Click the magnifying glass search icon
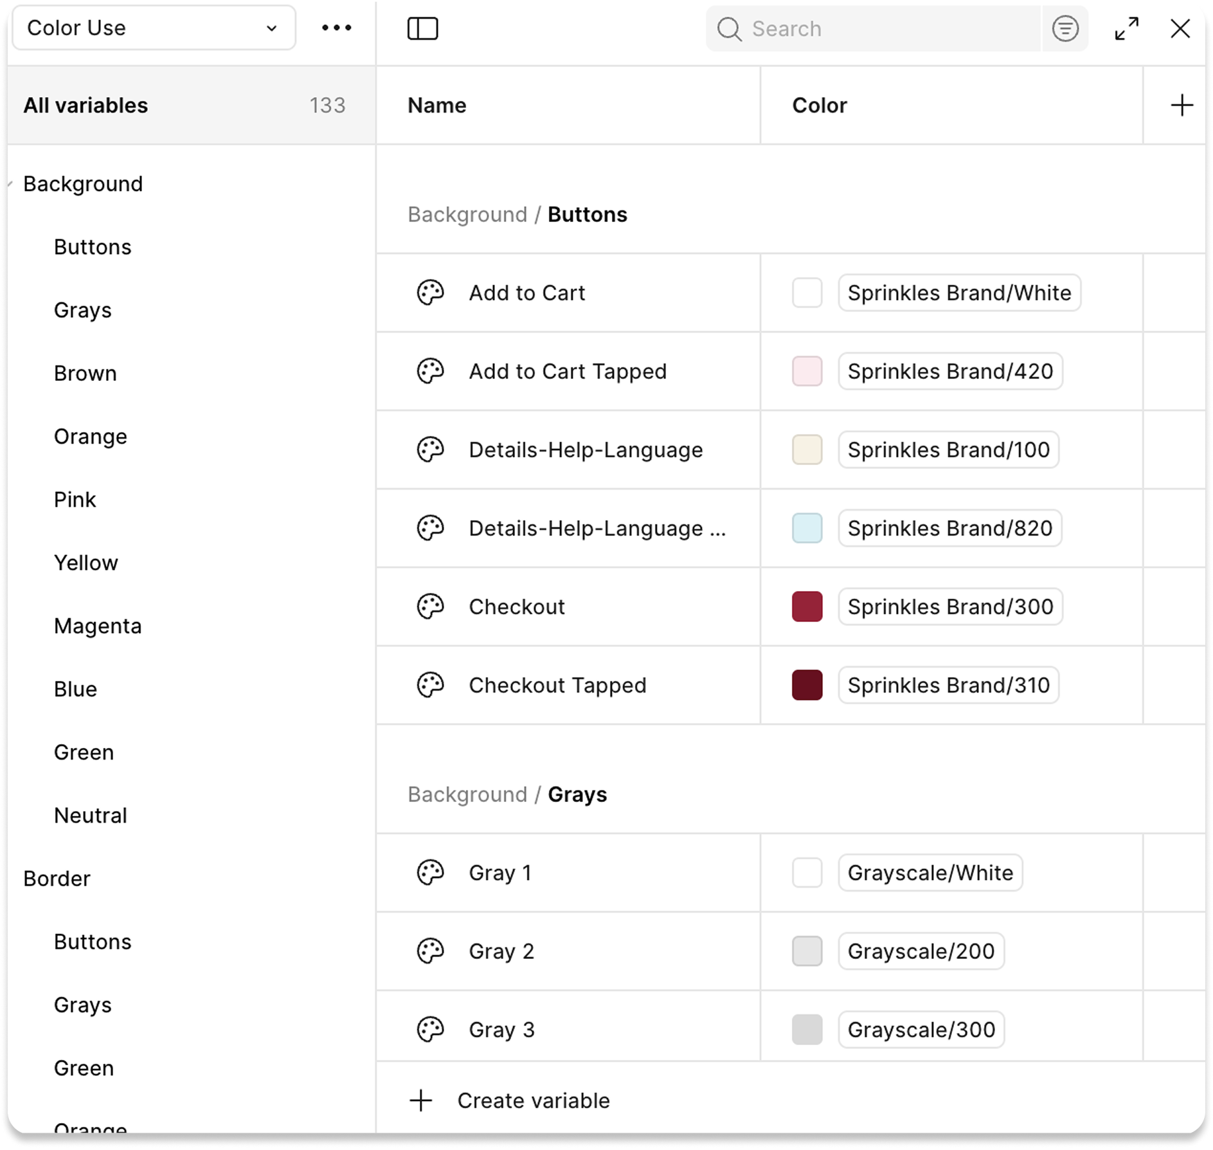This screenshot has height=1150, width=1213. pyautogui.click(x=729, y=29)
